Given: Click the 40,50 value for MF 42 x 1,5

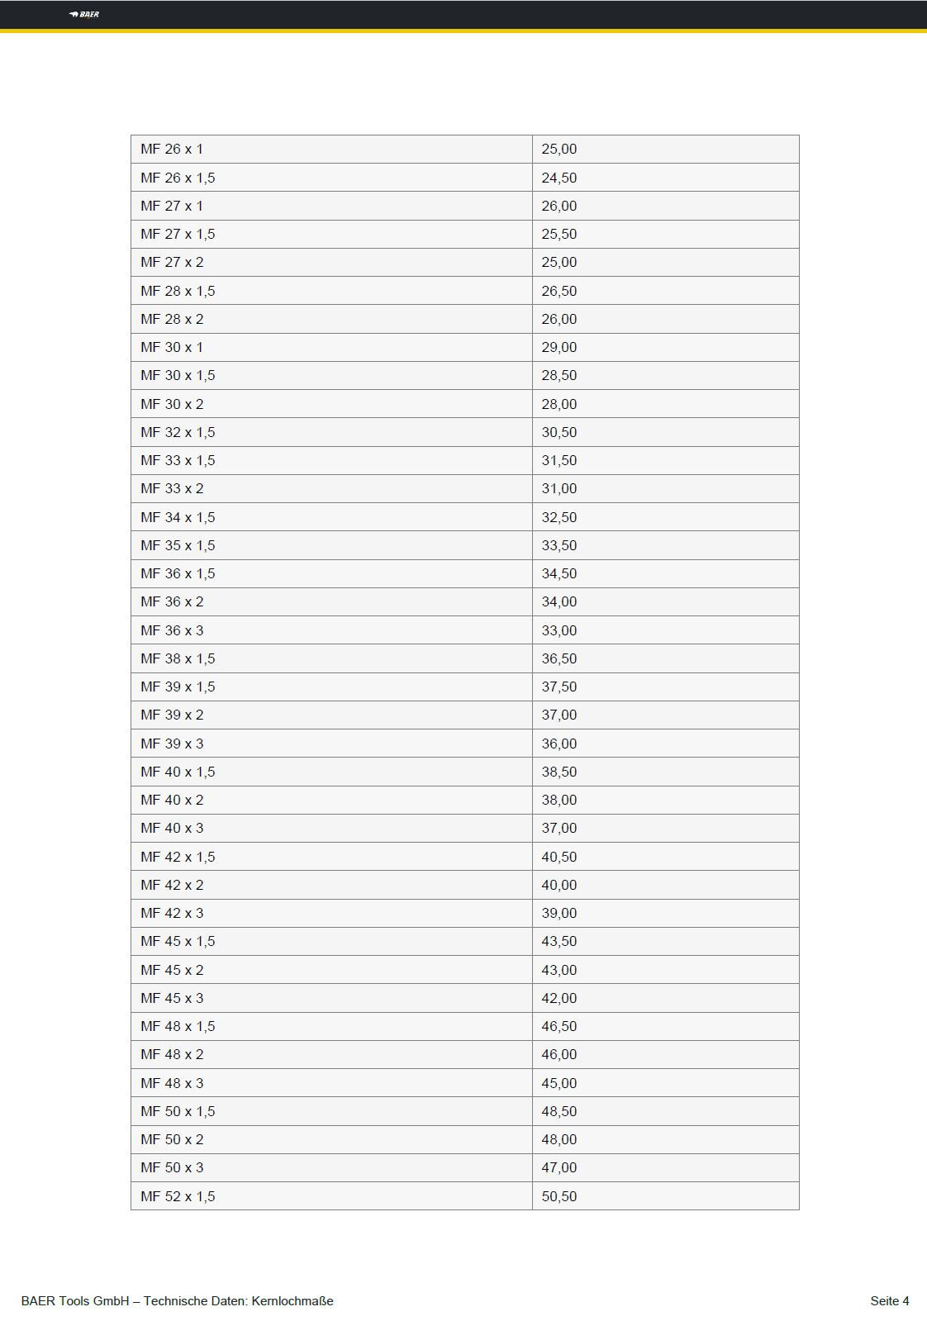Looking at the screenshot, I should click(x=559, y=857).
